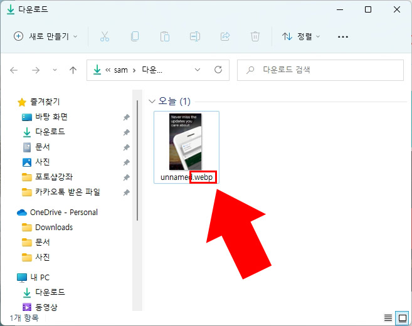Click the Copy icon in toolbar

135,36
